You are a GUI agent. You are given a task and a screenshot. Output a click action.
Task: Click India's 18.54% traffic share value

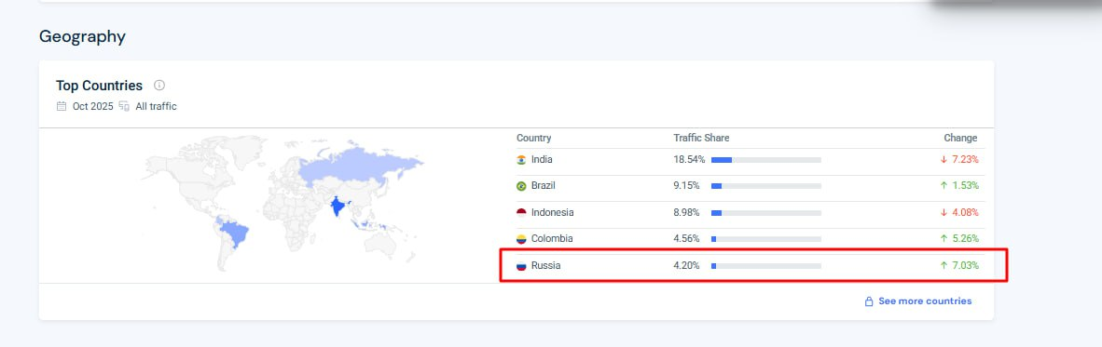(689, 160)
